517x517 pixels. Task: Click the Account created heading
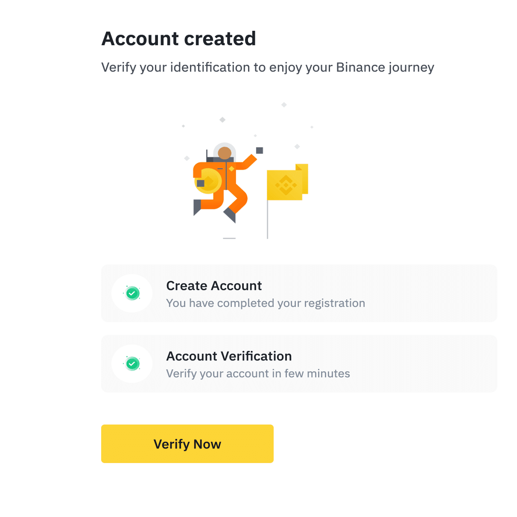point(178,39)
